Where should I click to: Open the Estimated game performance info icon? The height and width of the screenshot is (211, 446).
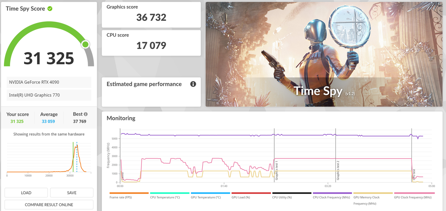click(x=193, y=84)
